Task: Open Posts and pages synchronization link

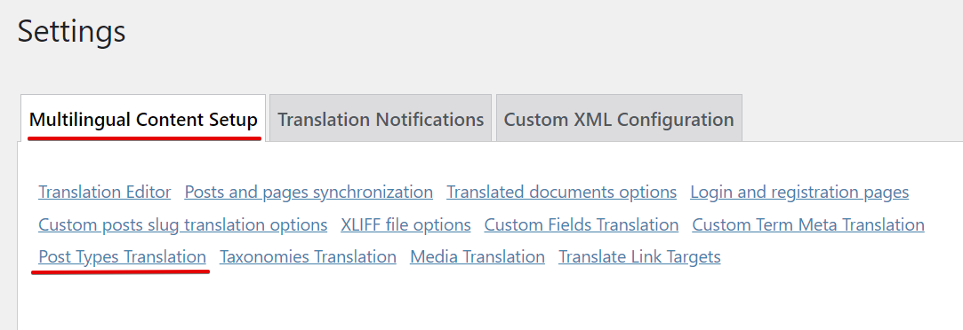Action: (309, 192)
